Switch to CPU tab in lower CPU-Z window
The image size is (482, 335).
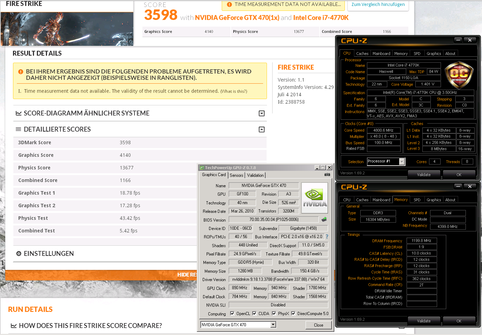pos(347,200)
